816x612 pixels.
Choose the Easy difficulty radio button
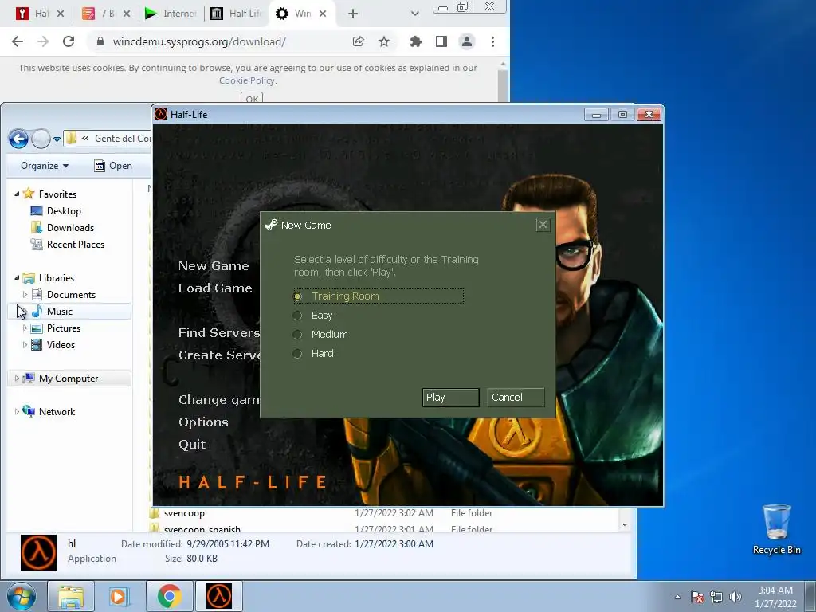click(297, 316)
